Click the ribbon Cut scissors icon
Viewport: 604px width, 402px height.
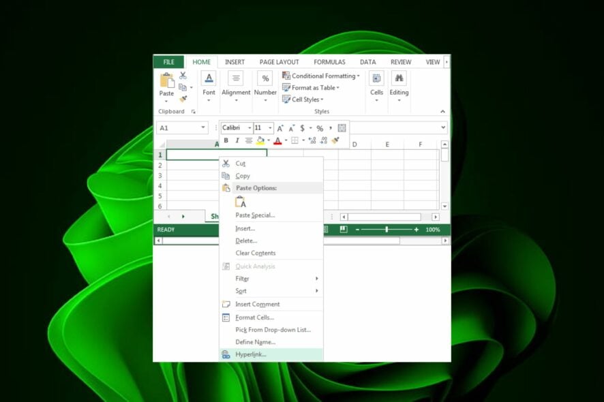coord(183,76)
